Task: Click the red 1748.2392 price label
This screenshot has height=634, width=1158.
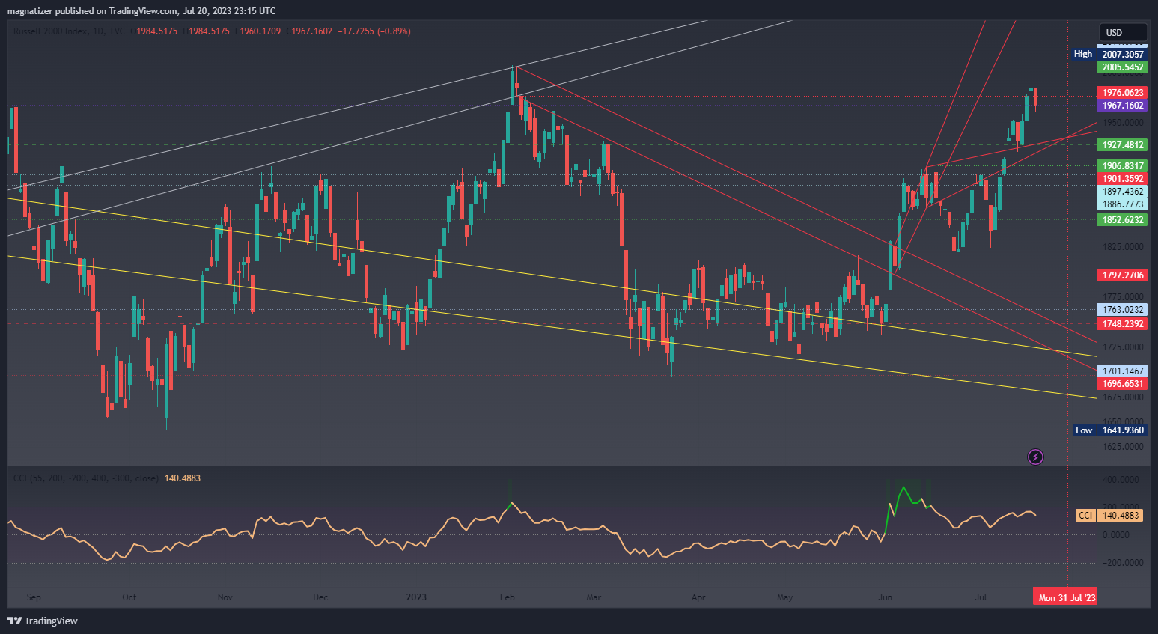Action: (1122, 324)
